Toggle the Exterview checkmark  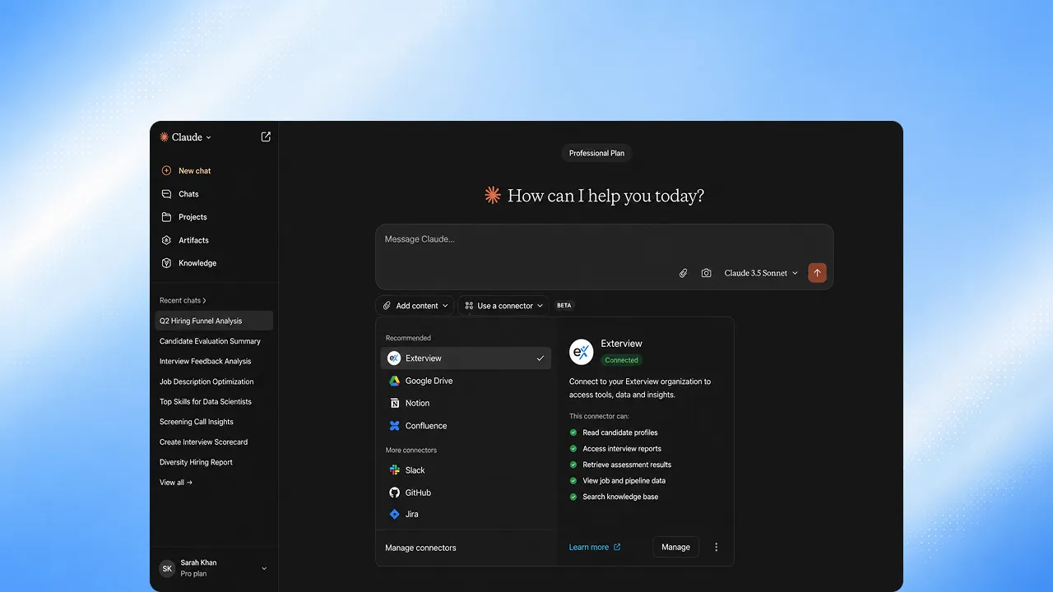pyautogui.click(x=540, y=358)
